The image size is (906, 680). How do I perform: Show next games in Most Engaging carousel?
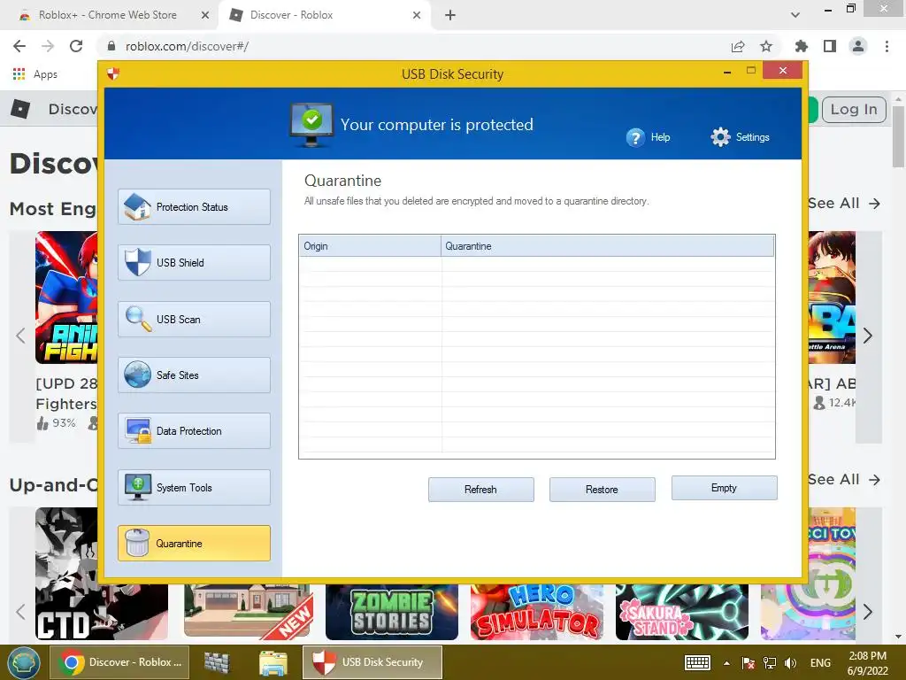click(868, 336)
